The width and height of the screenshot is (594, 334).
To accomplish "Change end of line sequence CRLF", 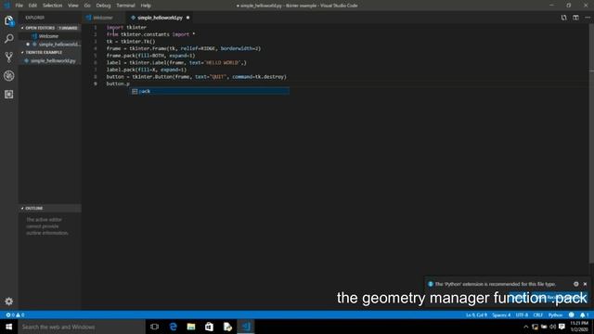I will [538, 315].
